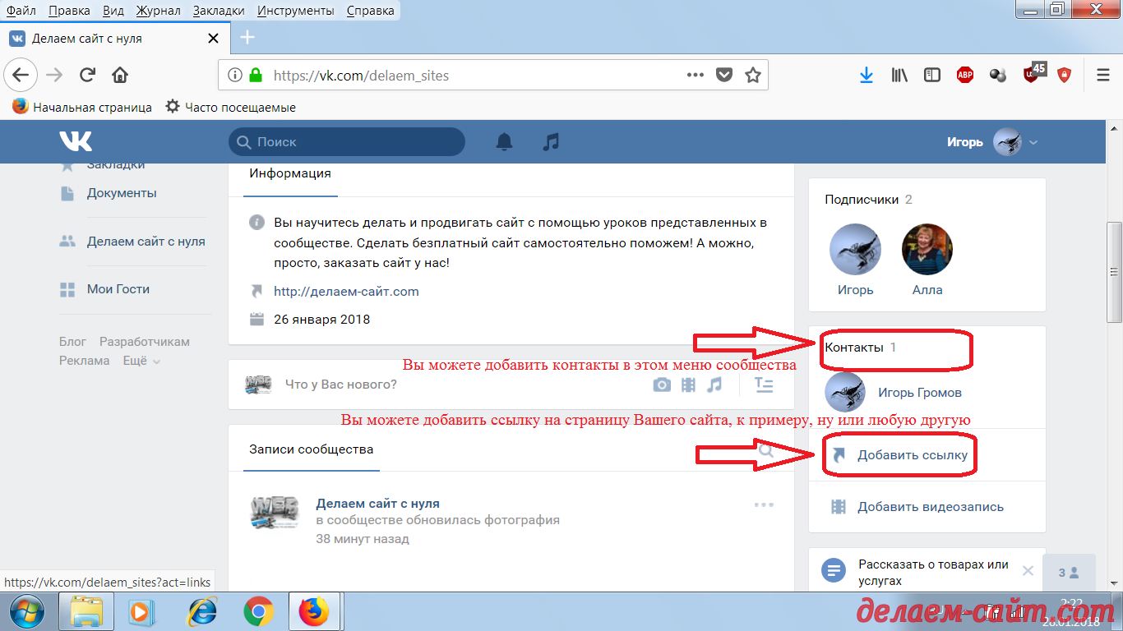1123x631 pixels.
Task: Open the Firefox hamburger menu
Action: pyautogui.click(x=1103, y=76)
